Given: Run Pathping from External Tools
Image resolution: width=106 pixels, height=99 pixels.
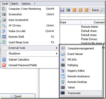Looking at the screenshot, I should 81,65.
